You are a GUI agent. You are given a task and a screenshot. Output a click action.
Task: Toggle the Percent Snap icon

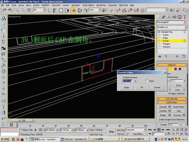[x=130, y=11]
